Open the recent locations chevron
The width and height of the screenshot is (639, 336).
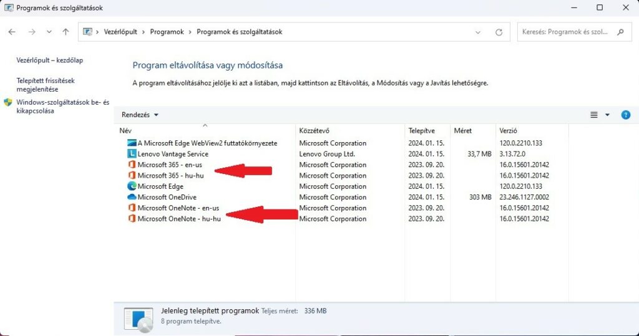(49, 32)
